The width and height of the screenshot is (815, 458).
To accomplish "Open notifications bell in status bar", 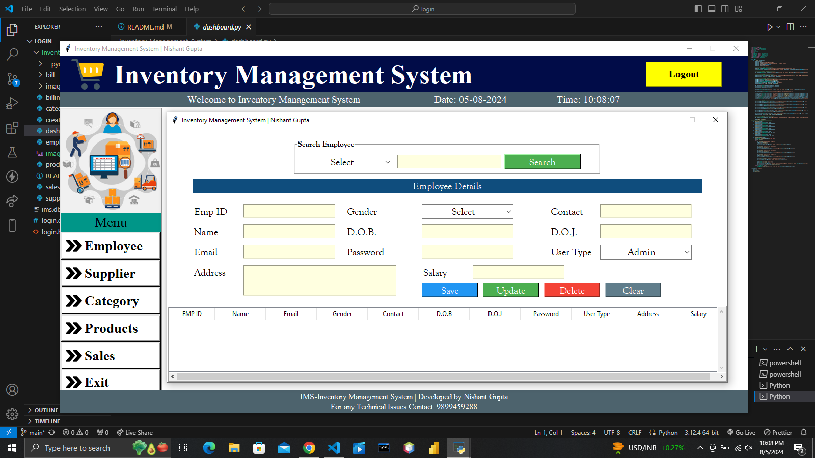I will click(x=804, y=432).
